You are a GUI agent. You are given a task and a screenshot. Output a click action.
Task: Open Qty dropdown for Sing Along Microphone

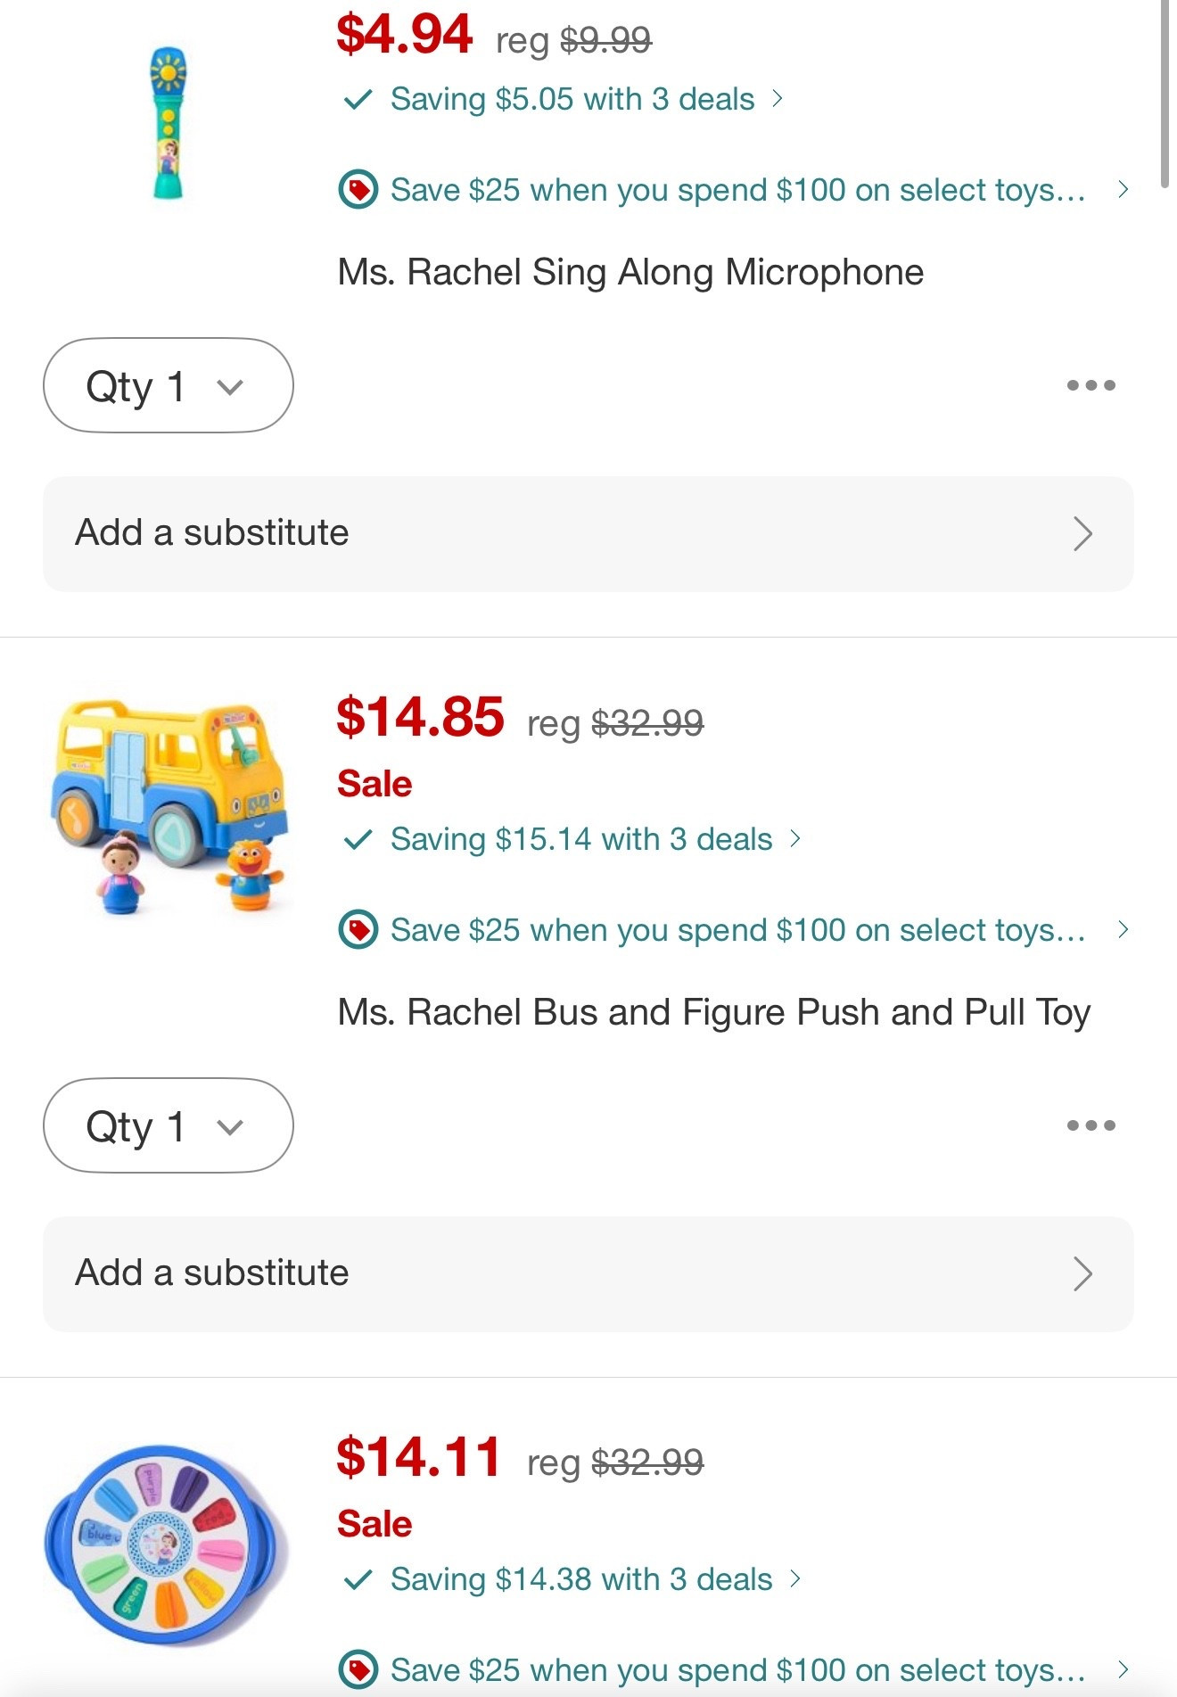point(168,385)
